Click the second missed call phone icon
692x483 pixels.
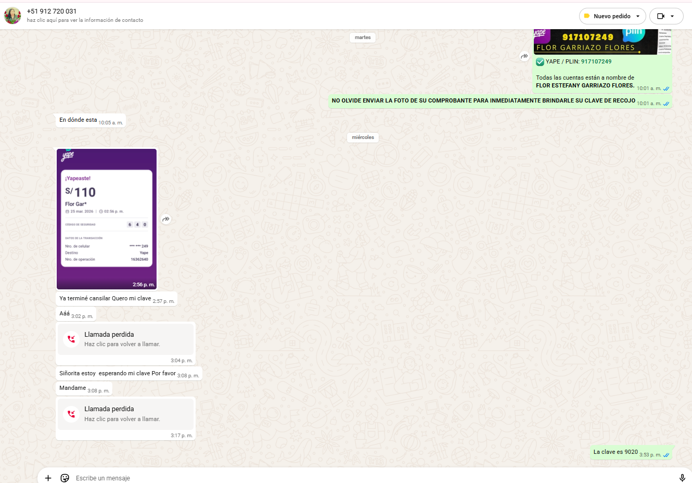[x=71, y=414]
